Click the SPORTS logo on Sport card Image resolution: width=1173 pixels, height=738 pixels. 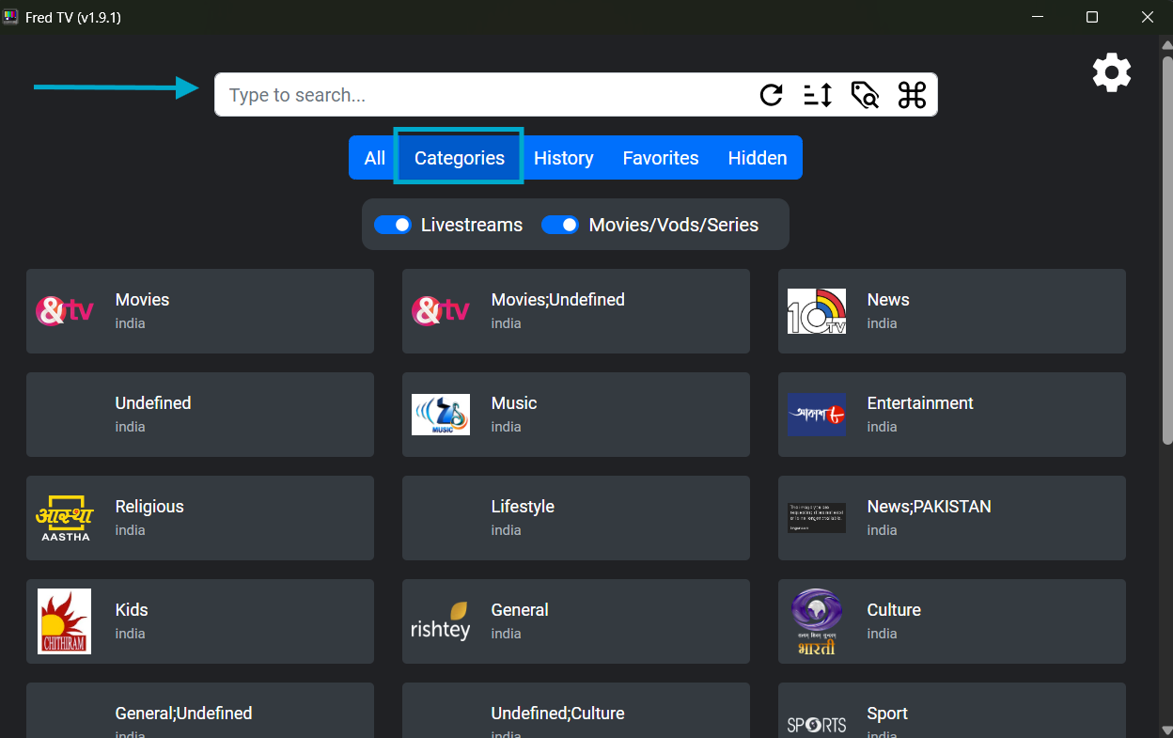(x=817, y=725)
